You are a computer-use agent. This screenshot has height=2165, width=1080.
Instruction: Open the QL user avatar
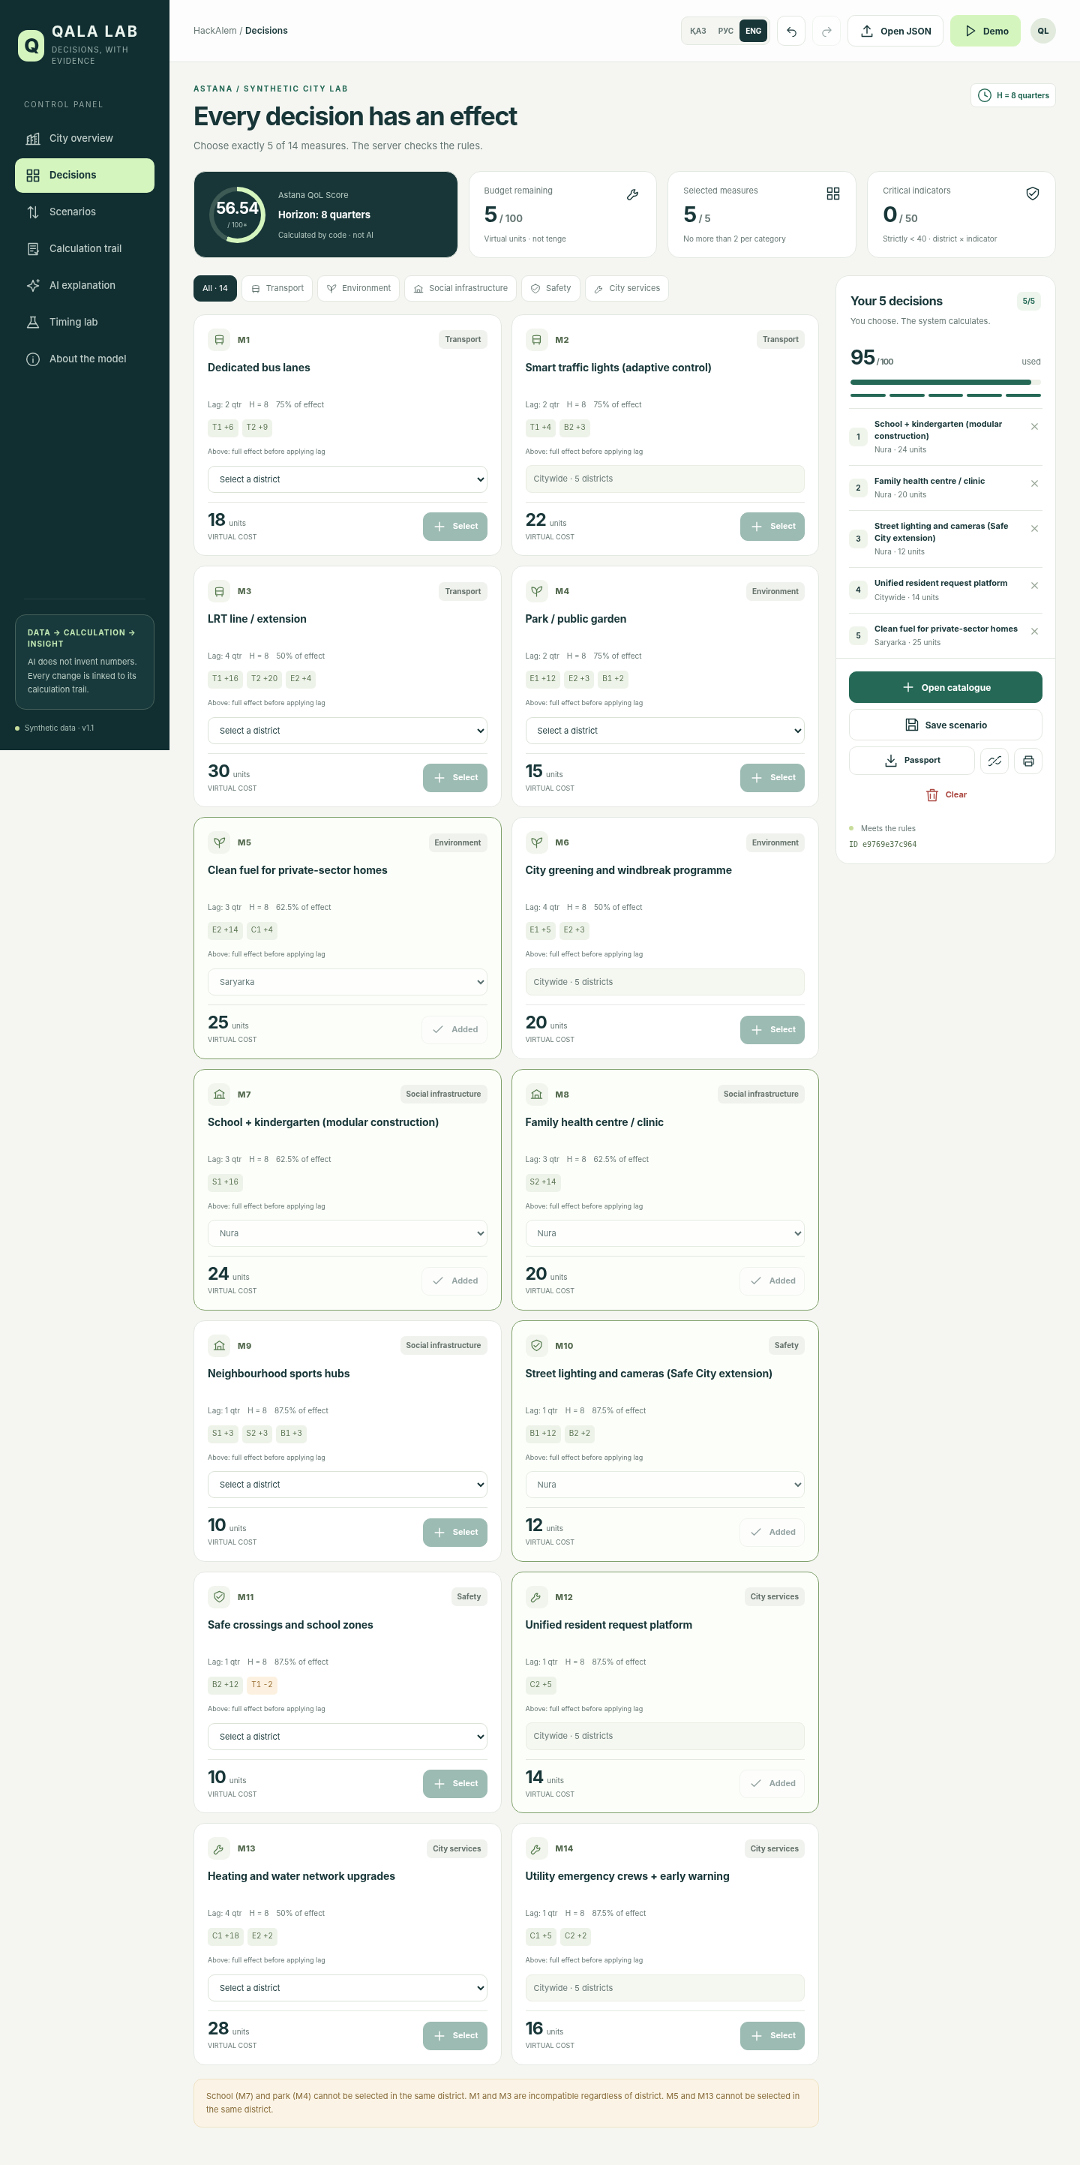point(1042,31)
